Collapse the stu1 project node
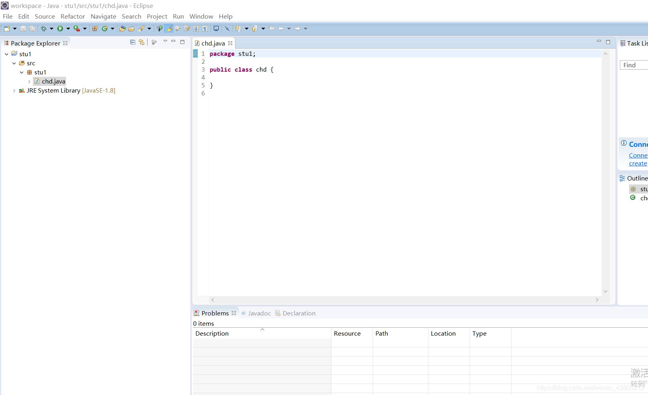Screen dimensions: 648x395 click(x=6, y=54)
